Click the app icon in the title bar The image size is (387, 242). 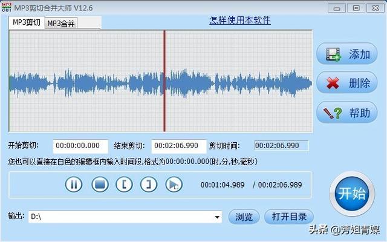[x=7, y=7]
